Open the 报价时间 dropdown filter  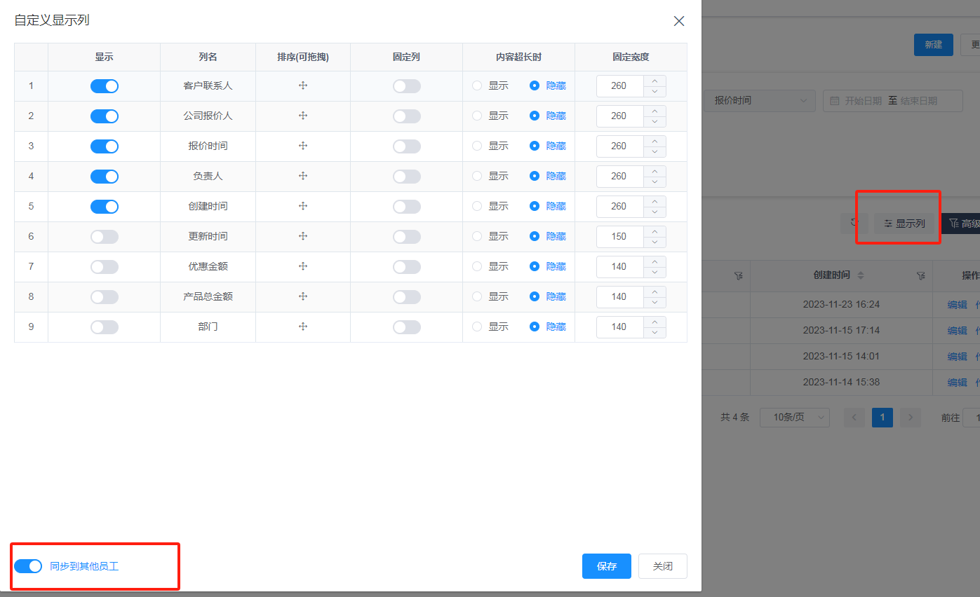[759, 101]
